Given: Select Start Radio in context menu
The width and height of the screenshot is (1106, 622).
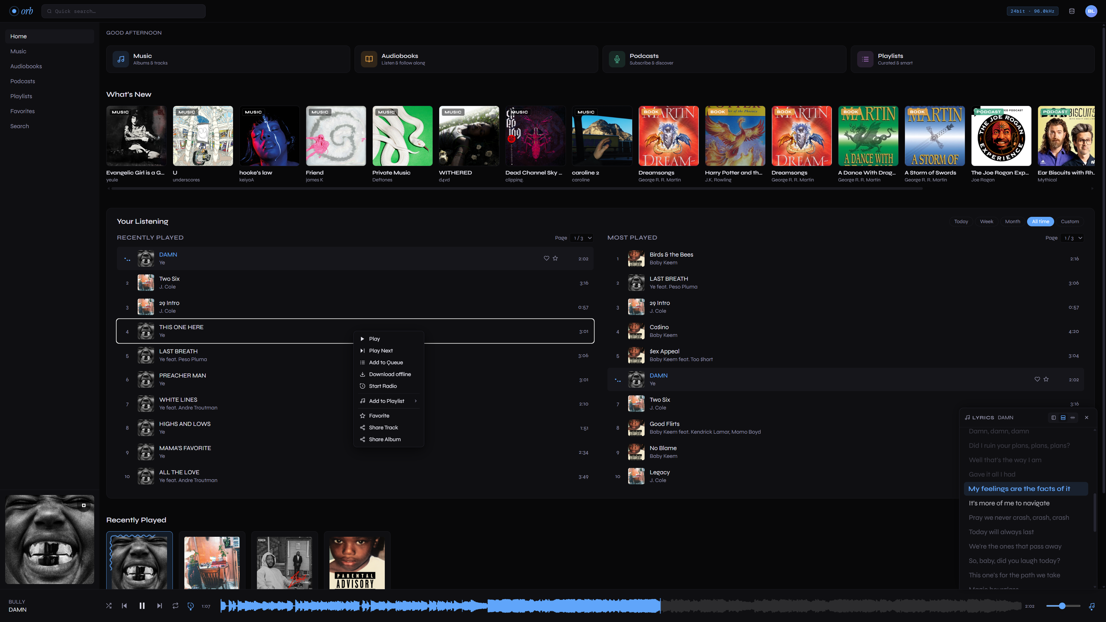Looking at the screenshot, I should pos(382,386).
